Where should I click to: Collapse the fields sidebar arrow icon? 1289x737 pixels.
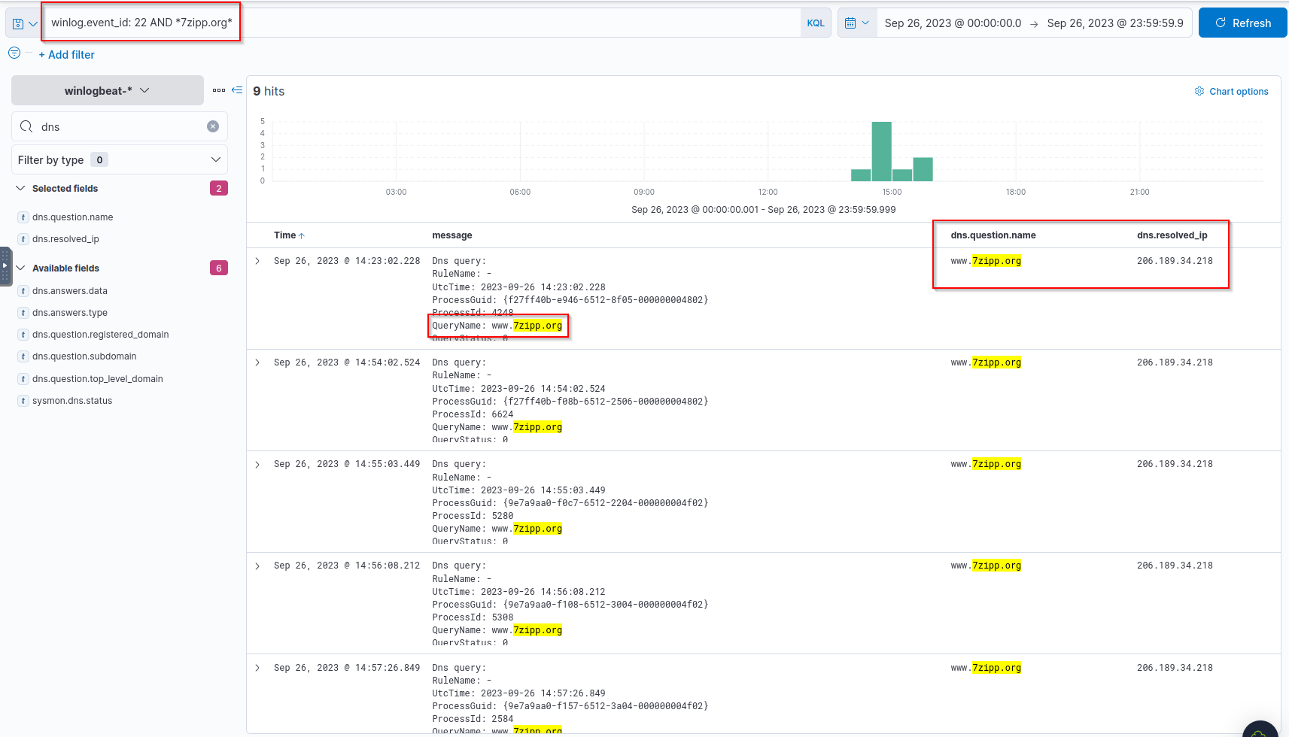pos(237,90)
